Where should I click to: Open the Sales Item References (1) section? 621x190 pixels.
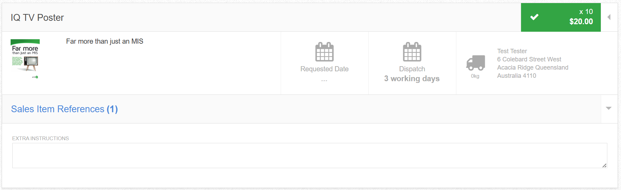pos(64,109)
